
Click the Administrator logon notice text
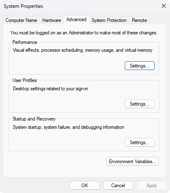[84, 33]
